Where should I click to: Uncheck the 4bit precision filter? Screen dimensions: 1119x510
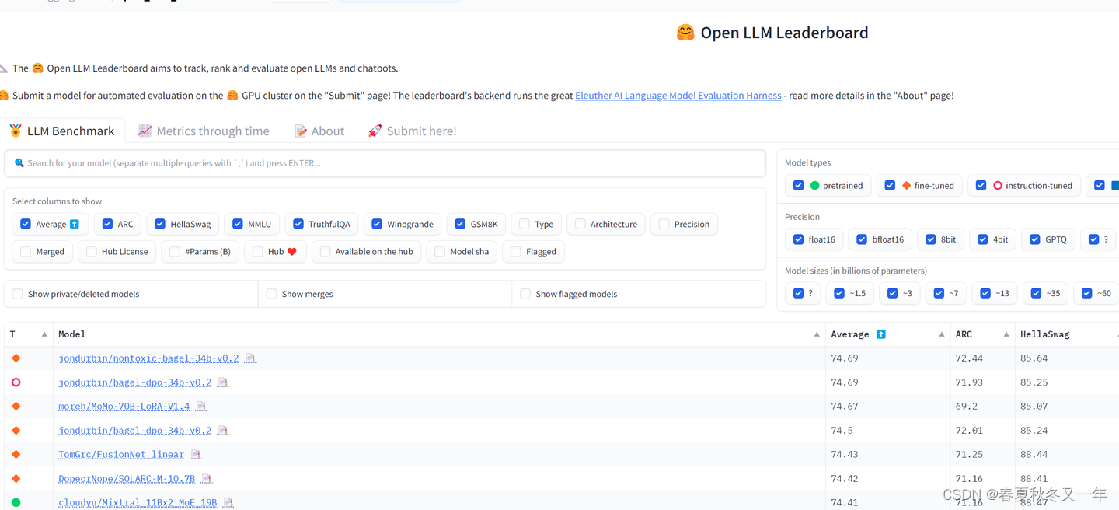(983, 239)
